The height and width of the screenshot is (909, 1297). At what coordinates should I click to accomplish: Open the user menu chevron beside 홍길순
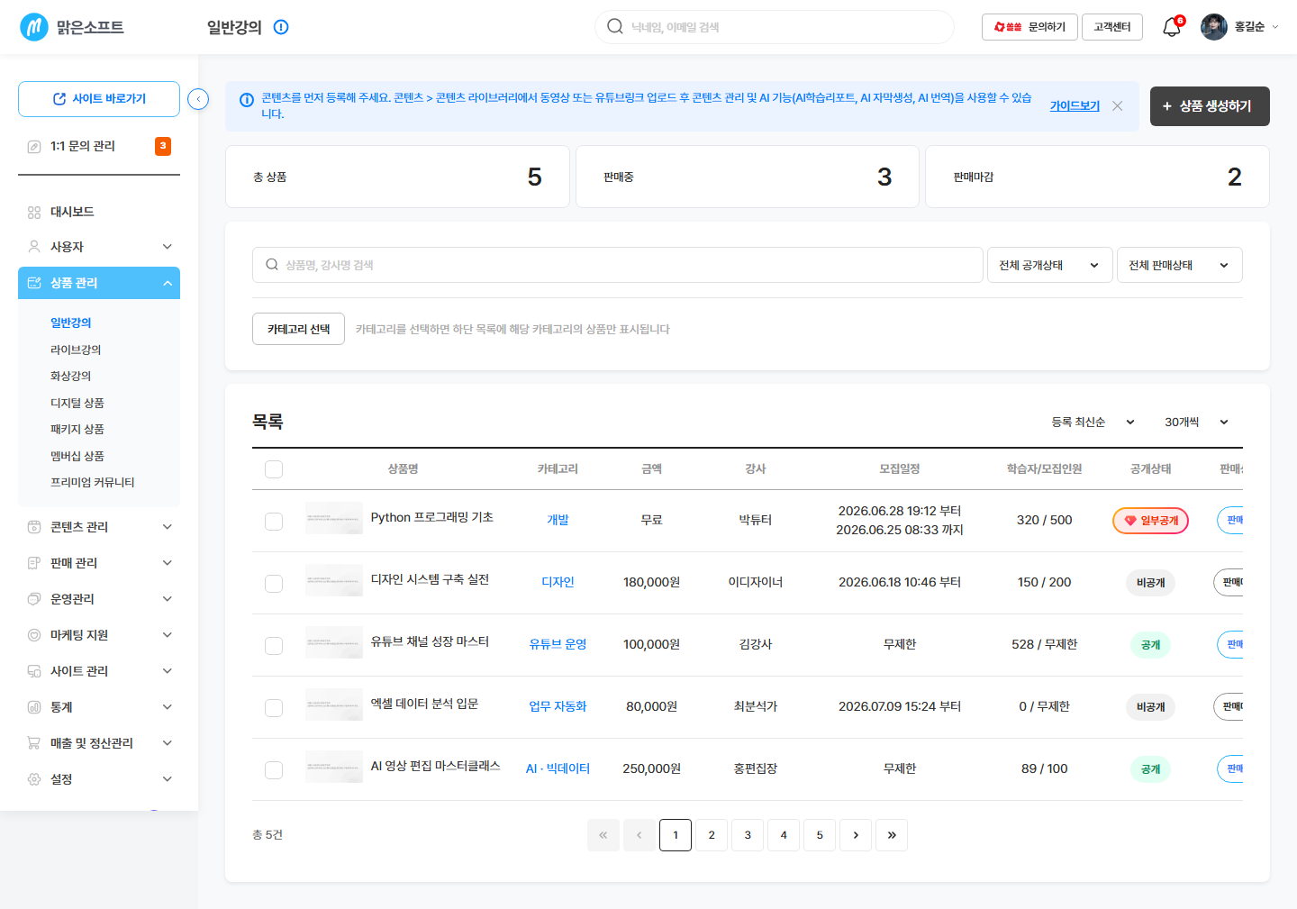tap(1274, 27)
